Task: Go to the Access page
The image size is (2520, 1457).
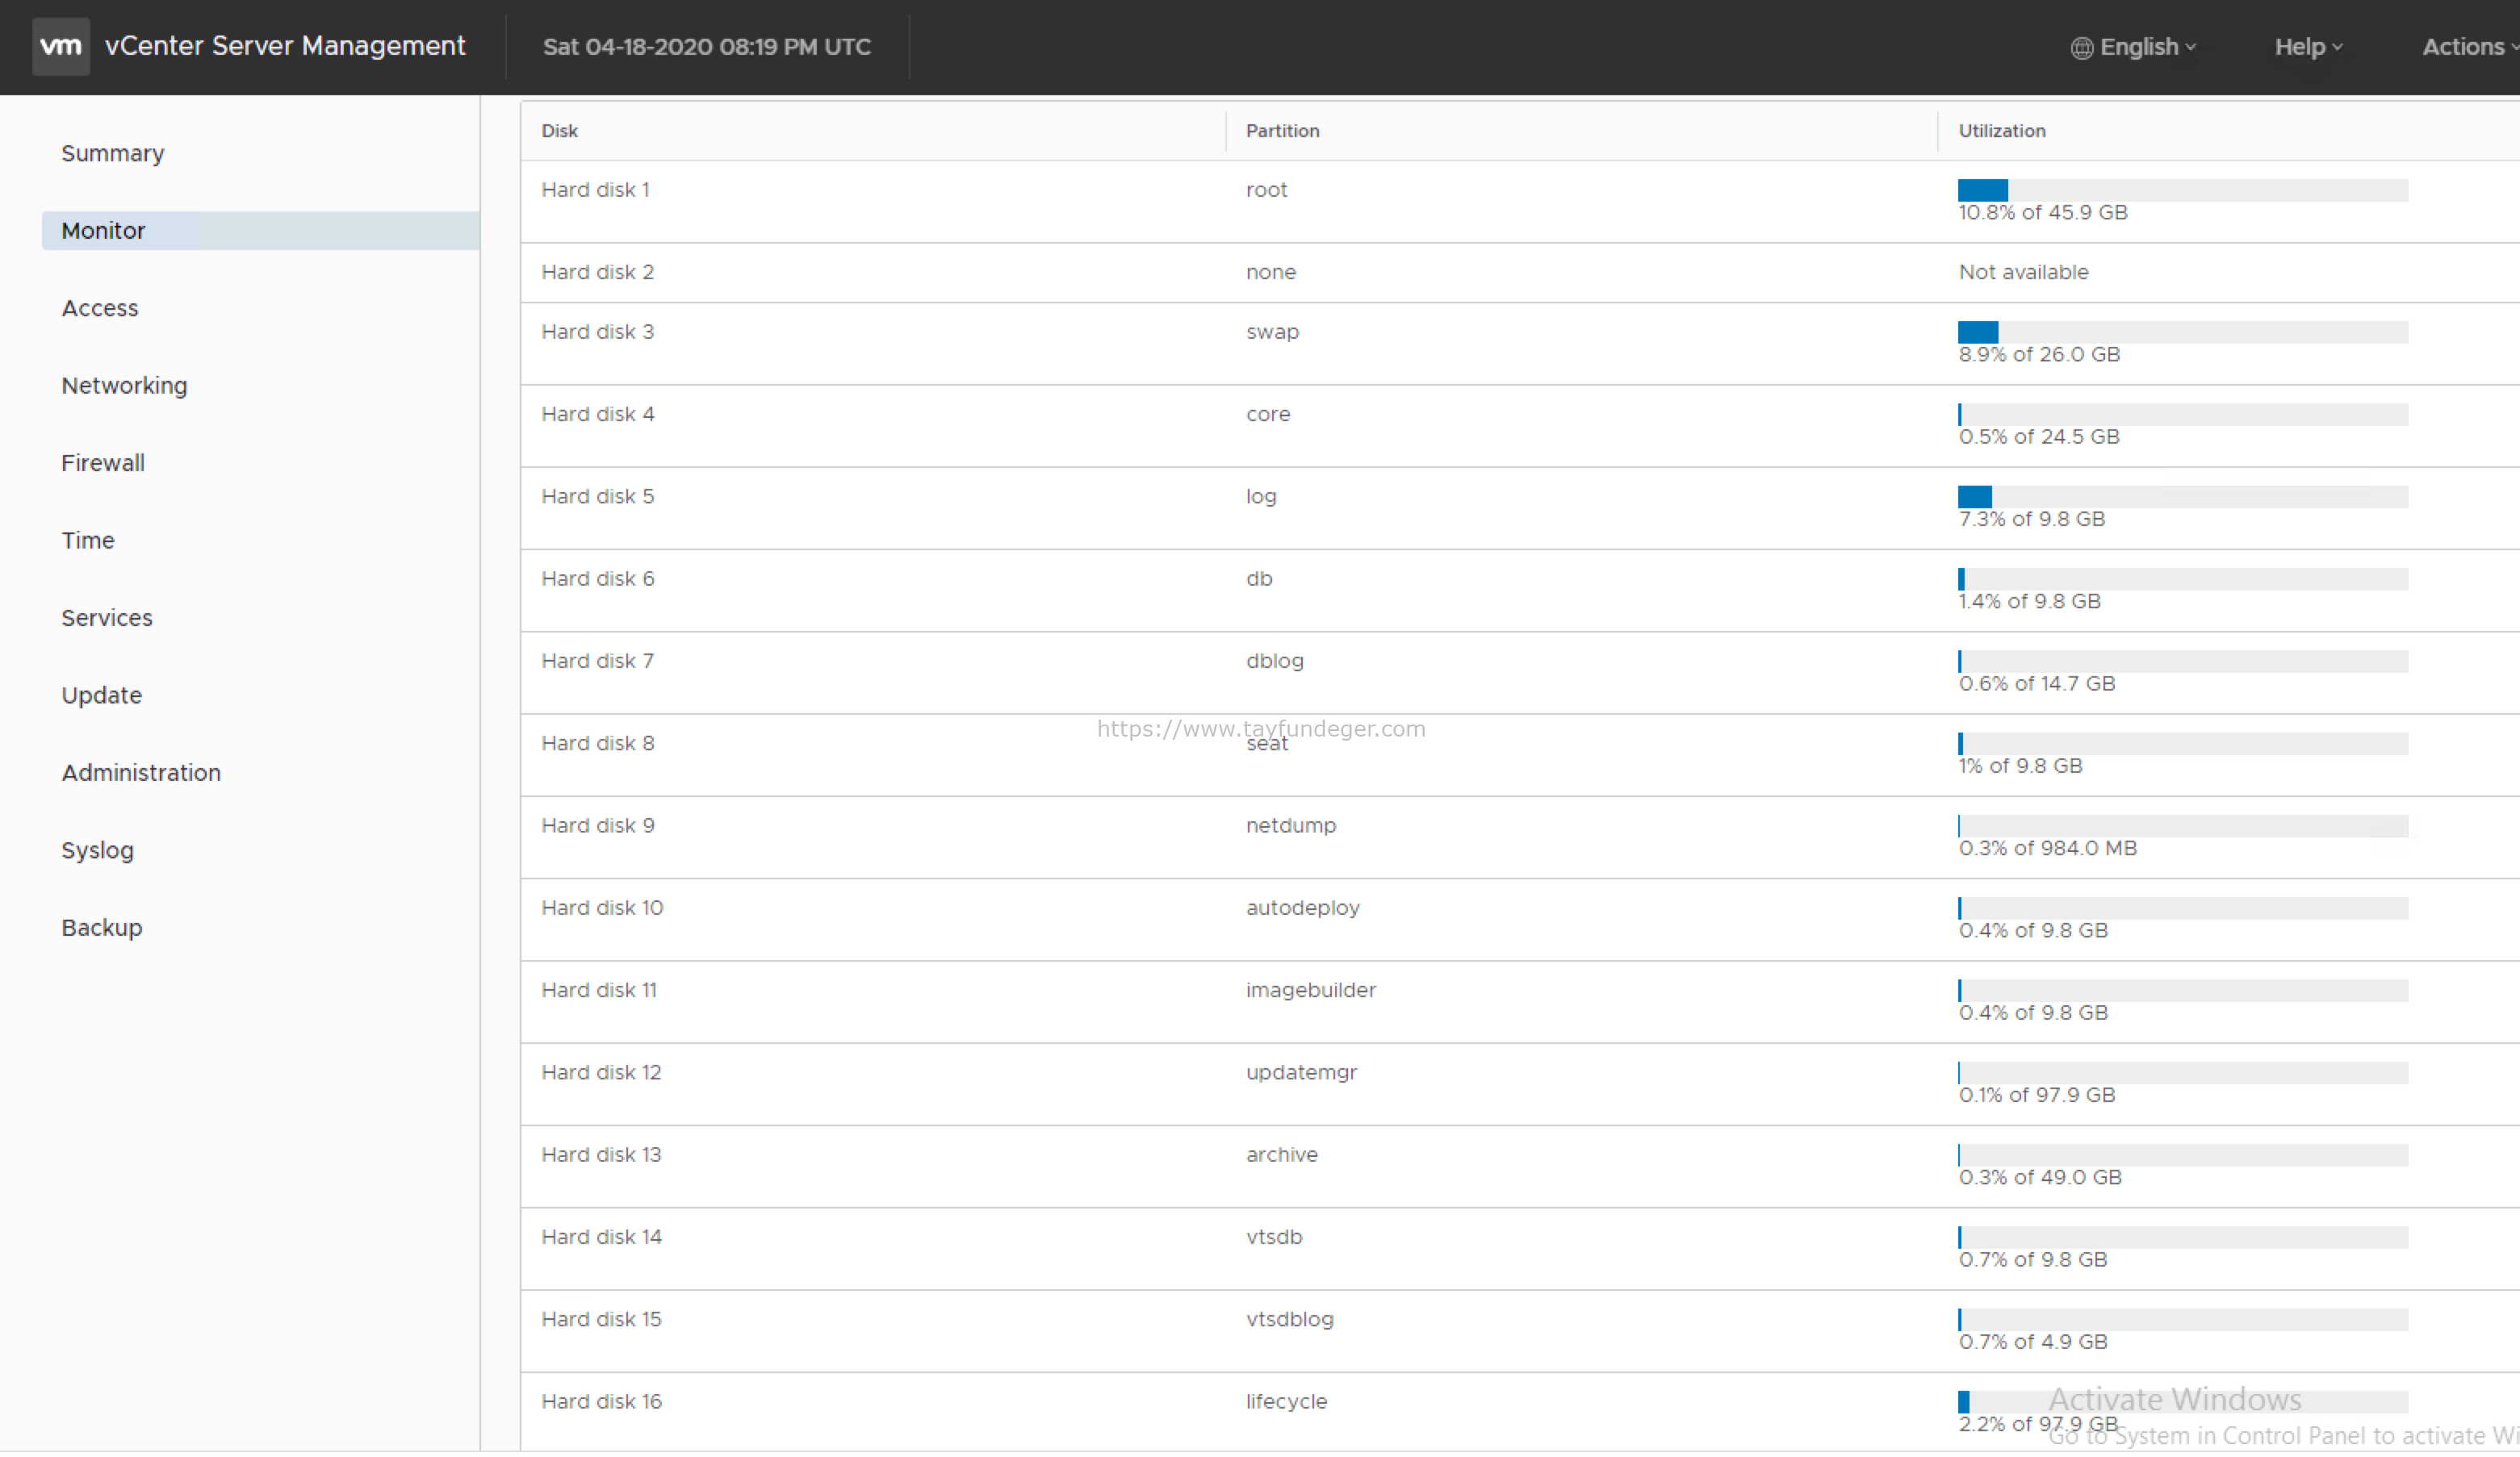Action: coord(100,308)
